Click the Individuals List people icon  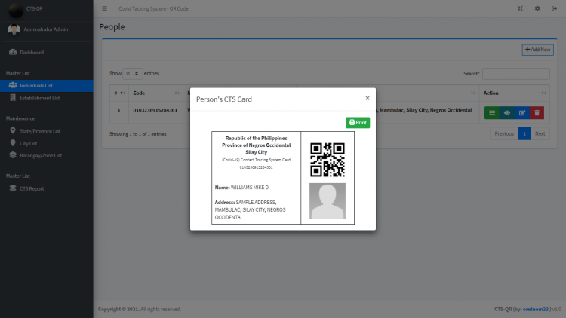point(13,85)
